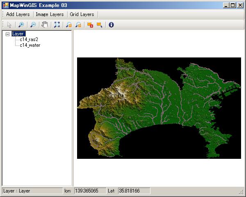246x197 pixels.
Task: Click the longitude value field
Action: [89, 191]
